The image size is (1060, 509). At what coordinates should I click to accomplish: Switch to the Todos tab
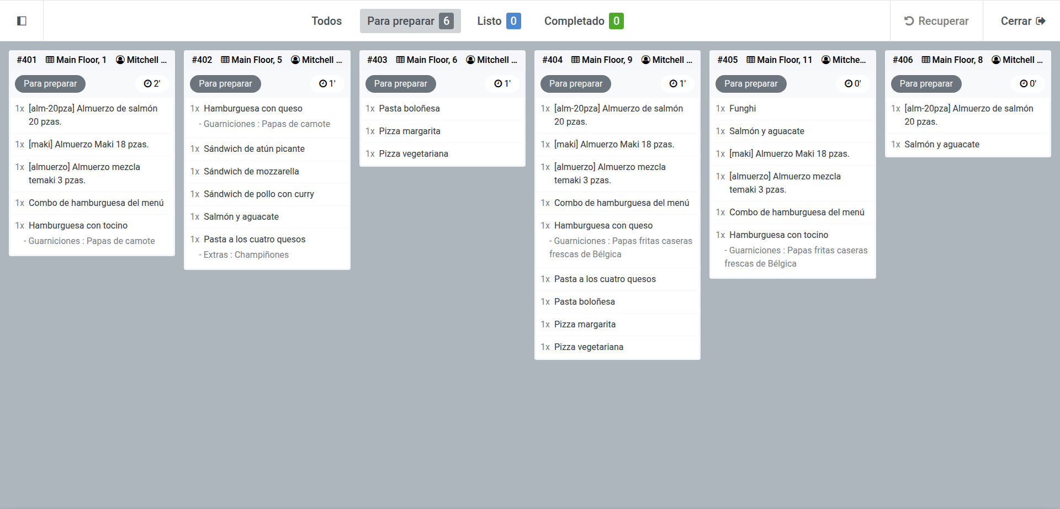pos(326,21)
